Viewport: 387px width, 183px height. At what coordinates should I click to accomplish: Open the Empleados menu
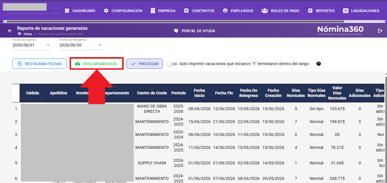[238, 11]
